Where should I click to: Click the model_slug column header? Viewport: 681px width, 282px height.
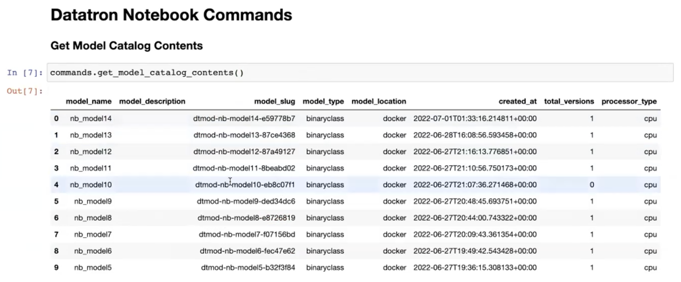click(x=275, y=101)
